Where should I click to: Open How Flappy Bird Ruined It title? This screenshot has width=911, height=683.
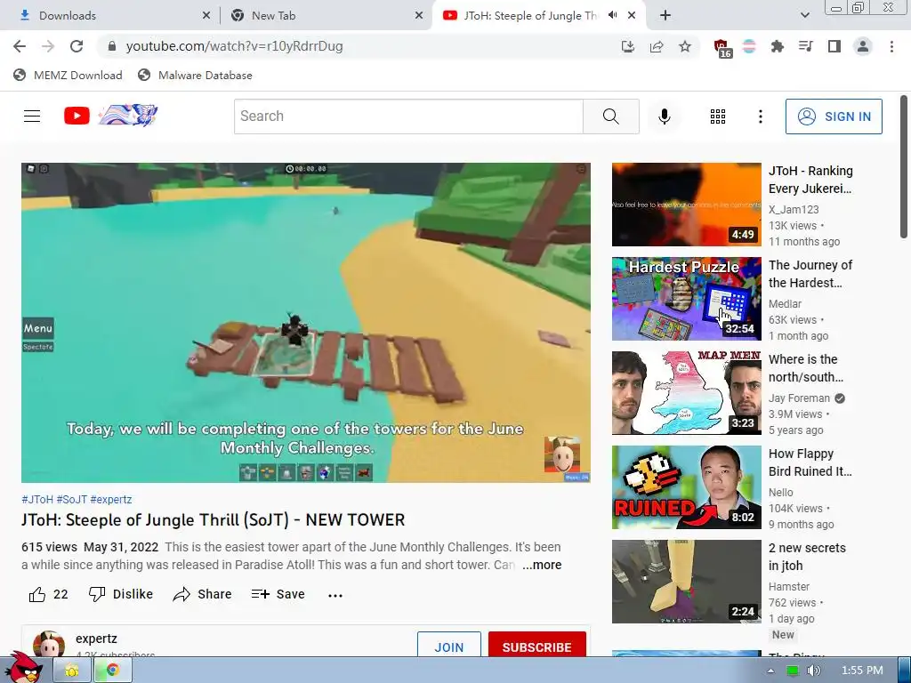point(810,462)
